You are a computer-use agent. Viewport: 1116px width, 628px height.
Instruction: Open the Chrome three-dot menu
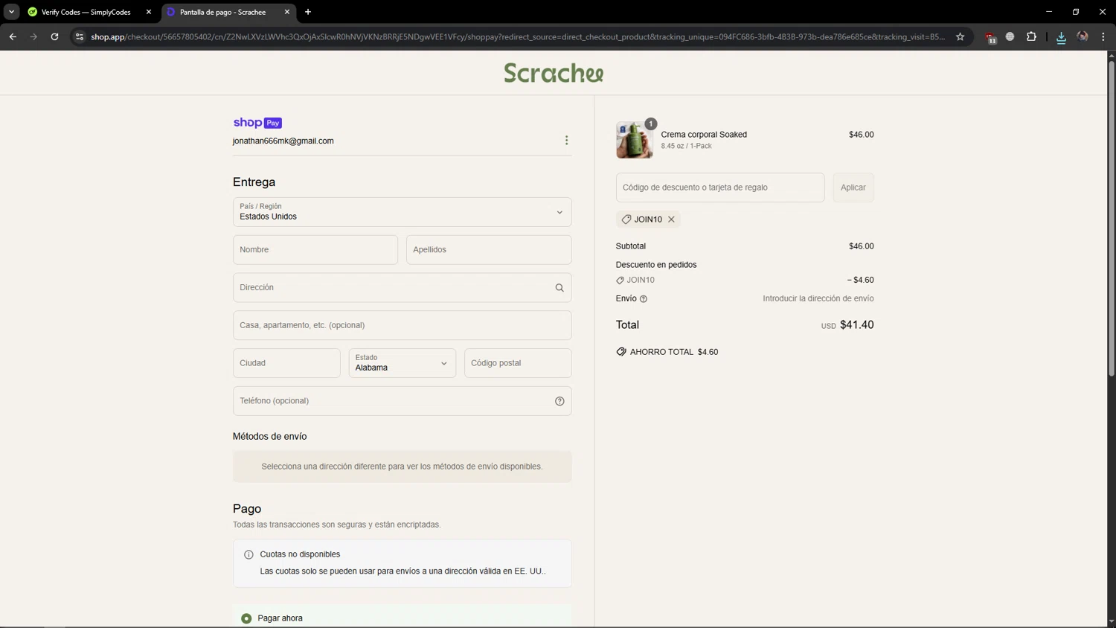(x=1103, y=36)
